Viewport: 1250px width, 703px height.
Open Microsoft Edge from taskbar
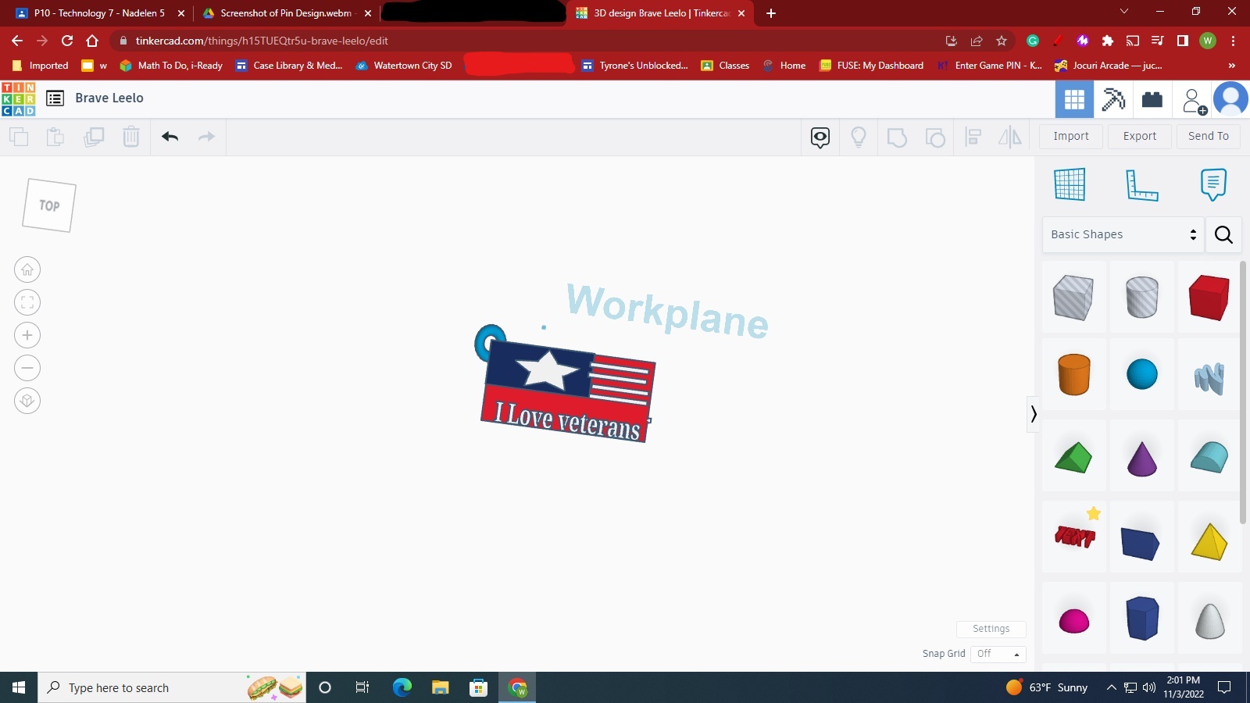(x=402, y=688)
